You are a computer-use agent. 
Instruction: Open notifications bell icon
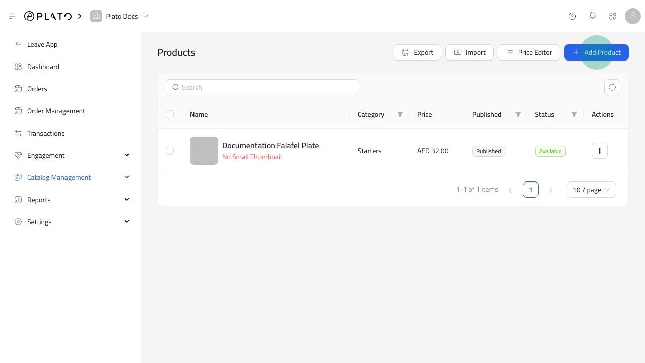click(593, 16)
